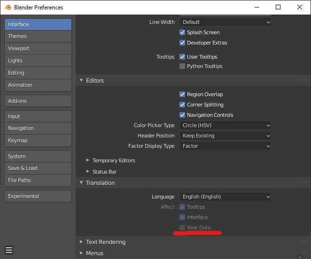
Task: Click the Blender logo in title bar
Action: 8,8
